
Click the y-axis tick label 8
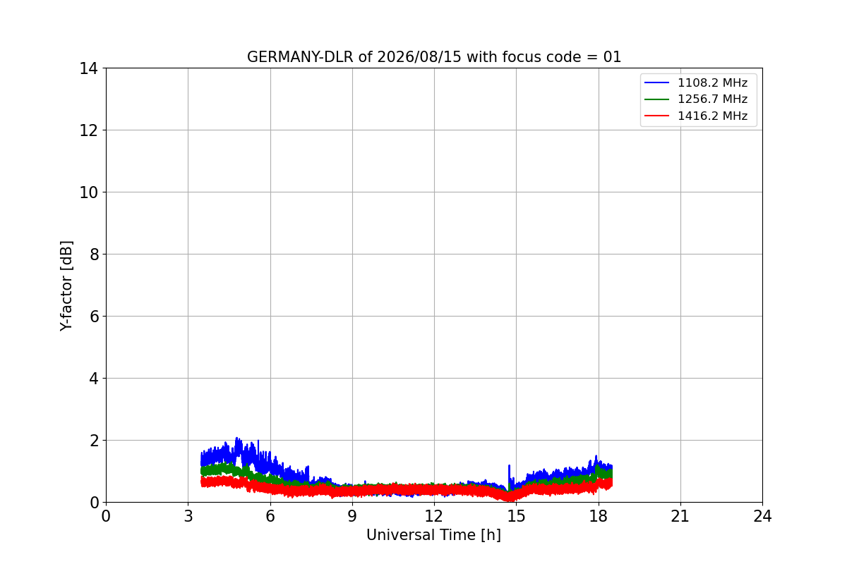coord(93,255)
